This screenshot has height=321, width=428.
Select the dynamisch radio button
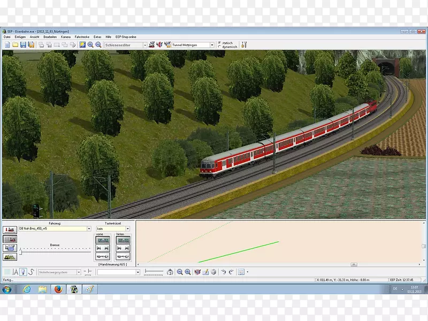tap(219, 47)
